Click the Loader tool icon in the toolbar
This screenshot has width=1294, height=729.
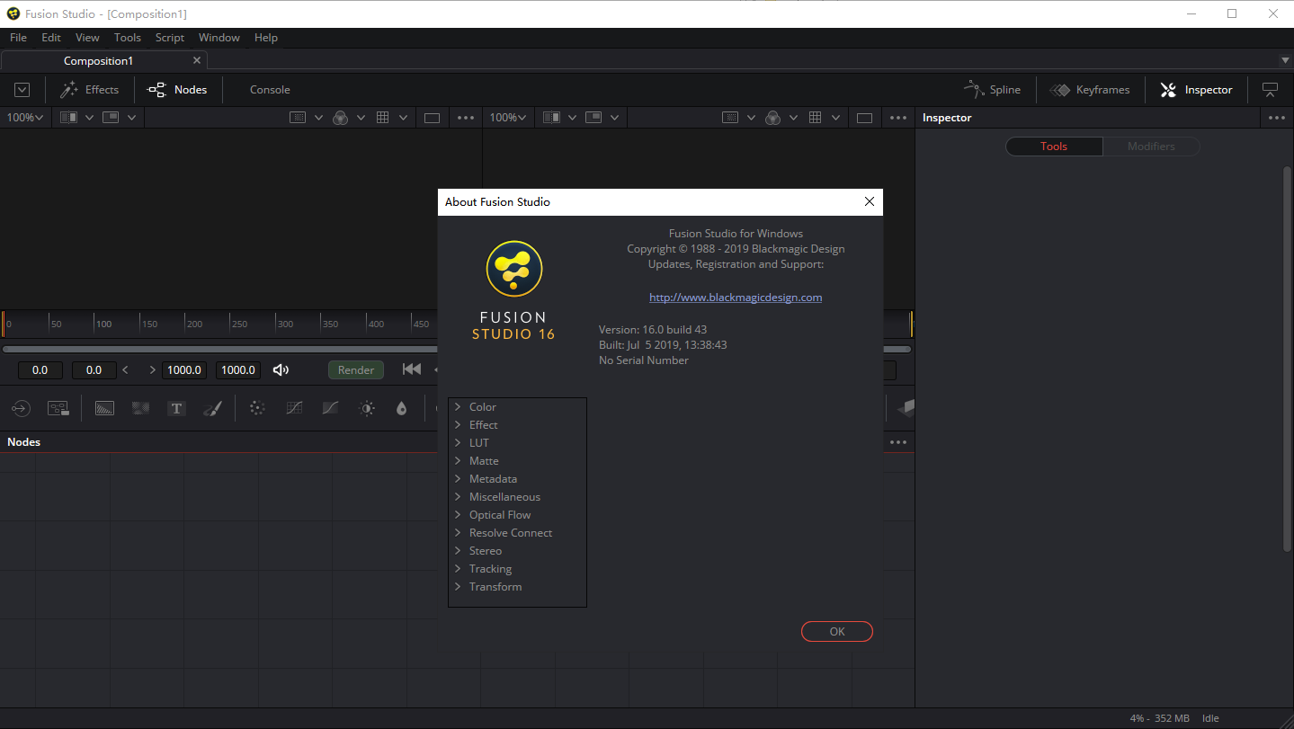(21, 408)
